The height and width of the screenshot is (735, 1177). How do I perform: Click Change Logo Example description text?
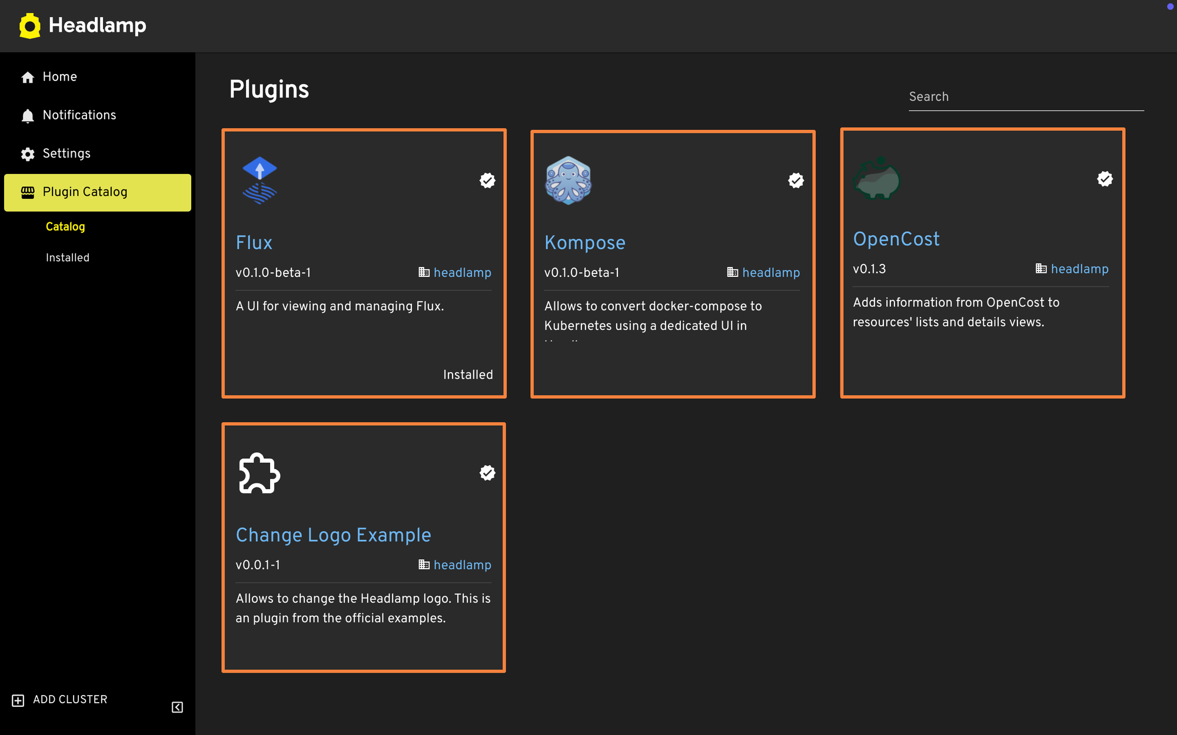point(363,608)
